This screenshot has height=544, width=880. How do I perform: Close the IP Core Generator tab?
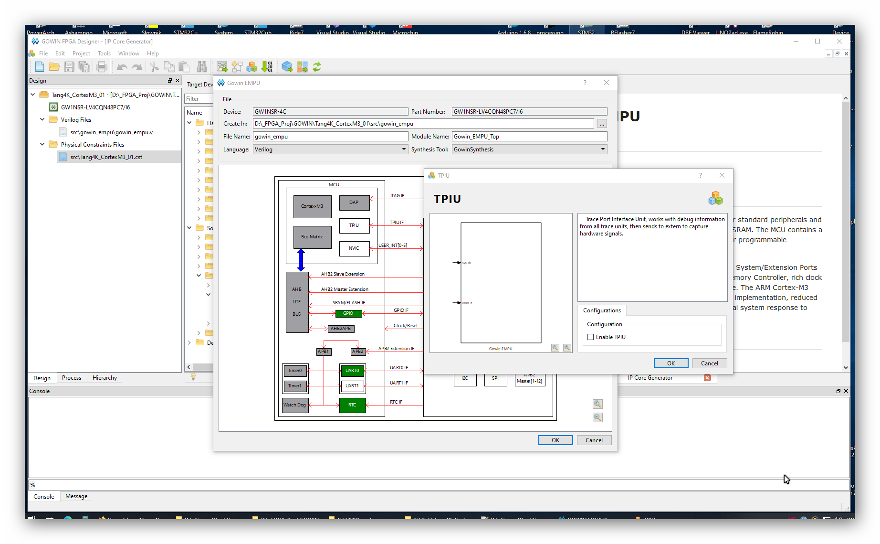tap(707, 378)
